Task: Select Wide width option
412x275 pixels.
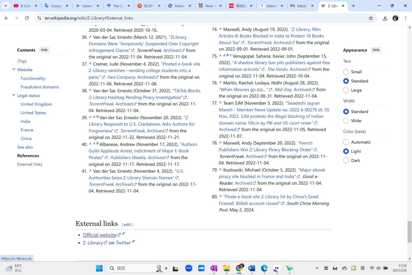Action: tap(346, 121)
